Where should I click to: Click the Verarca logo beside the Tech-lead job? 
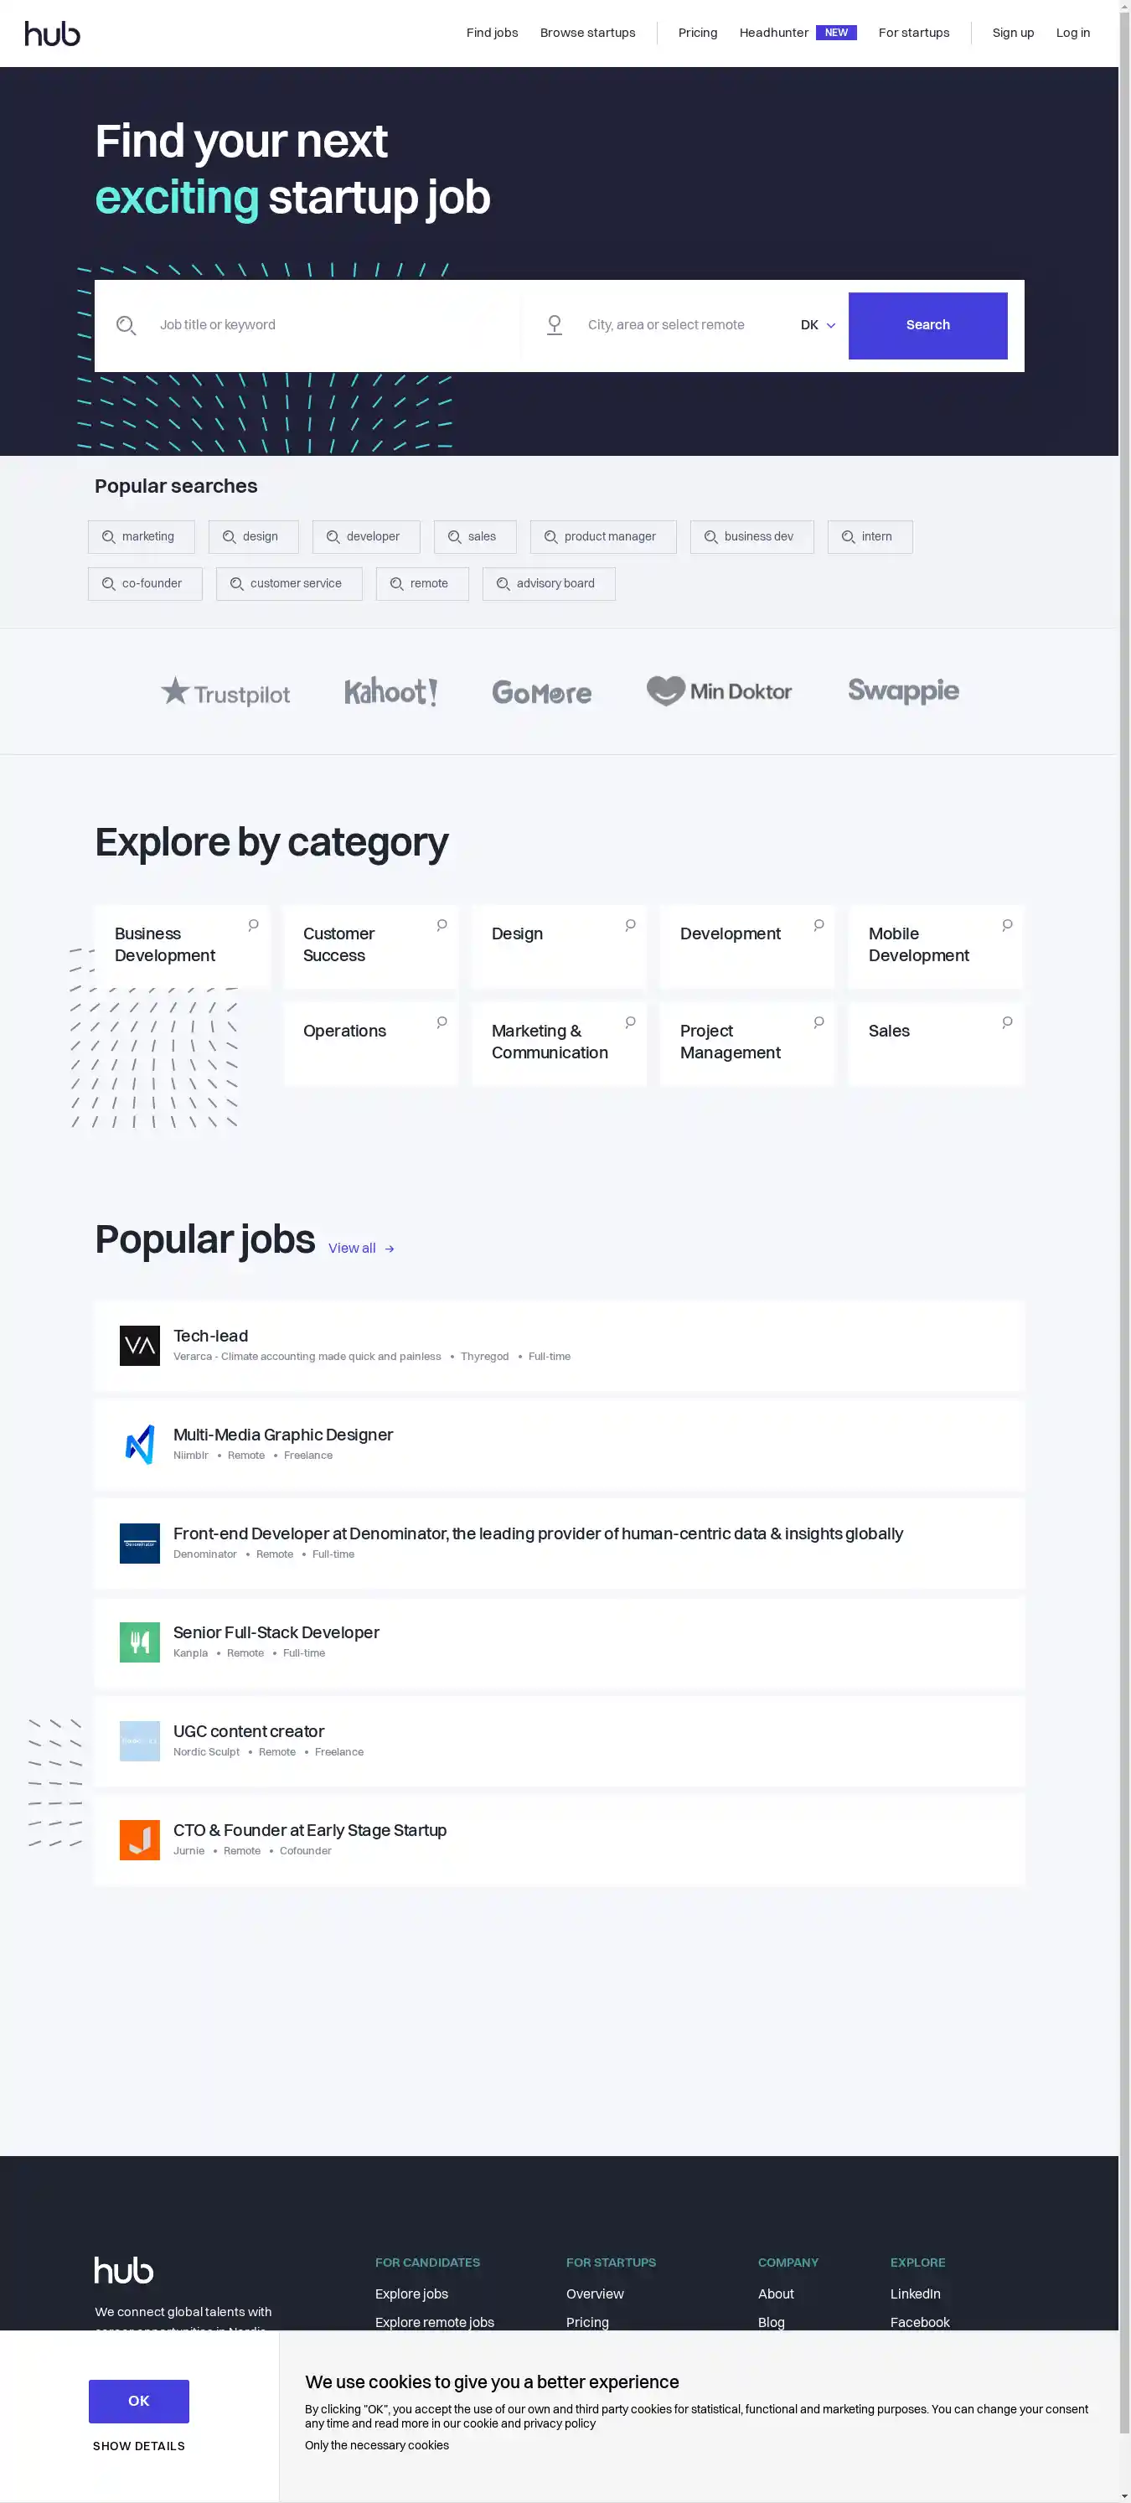coord(139,1346)
